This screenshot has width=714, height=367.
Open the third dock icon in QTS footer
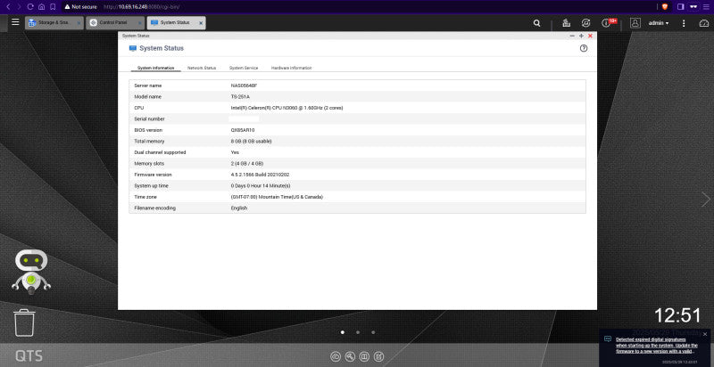364,356
